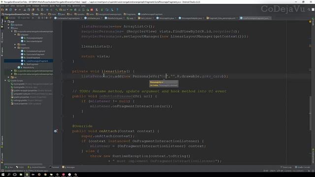Viewport: 315px width, 177px height.
Task: Open the Event Log panel
Action: [x=285, y=167]
